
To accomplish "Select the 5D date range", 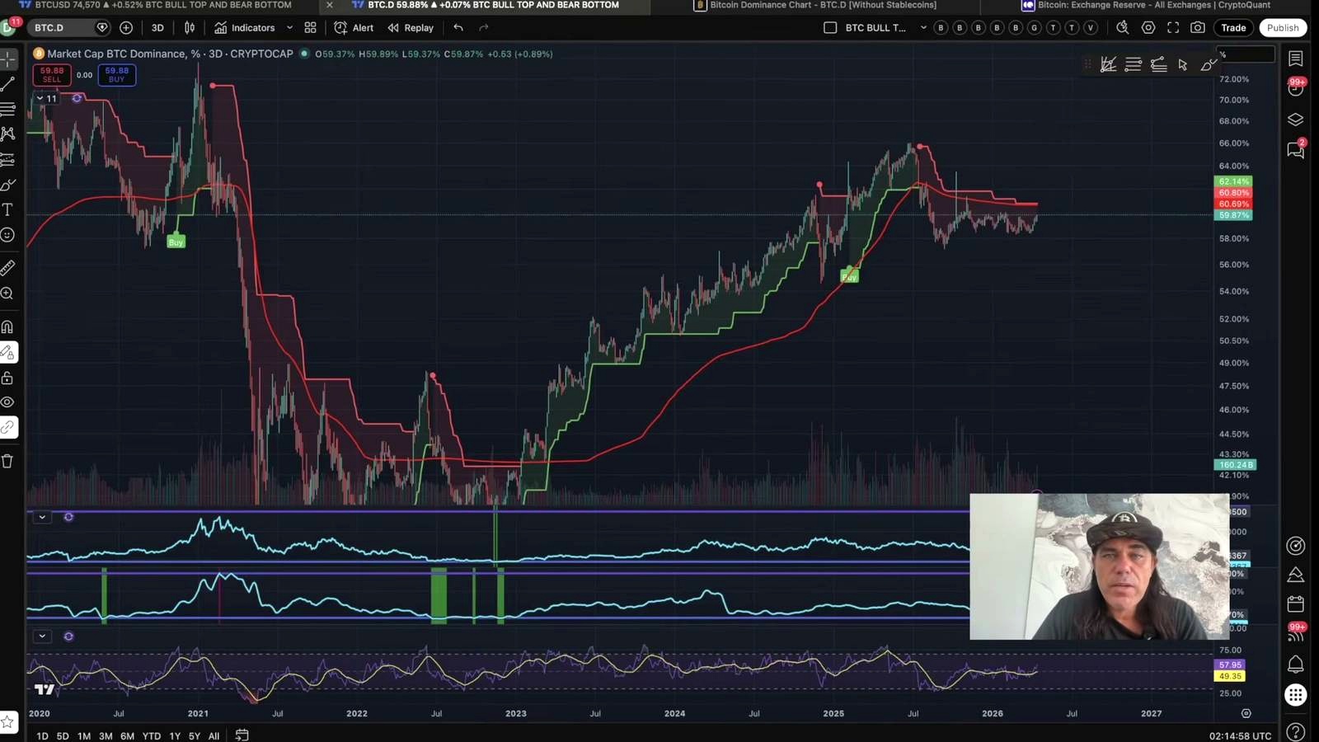I will coord(63,735).
